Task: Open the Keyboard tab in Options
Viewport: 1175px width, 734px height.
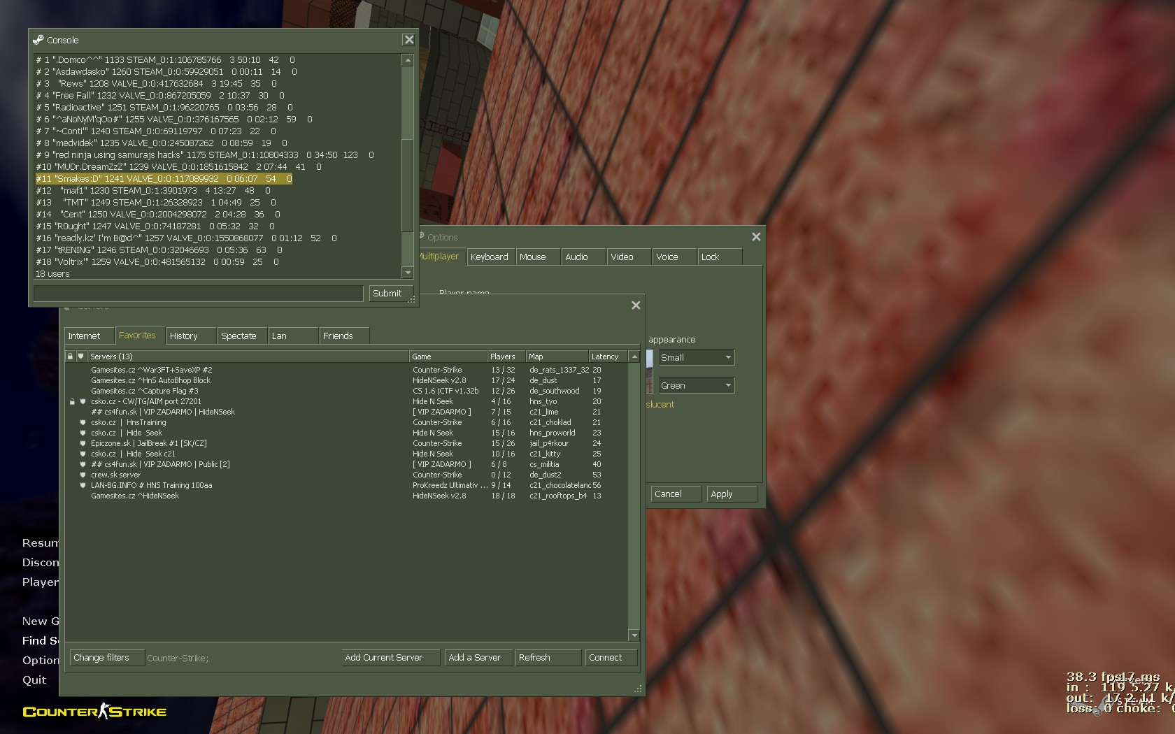Action: point(490,257)
